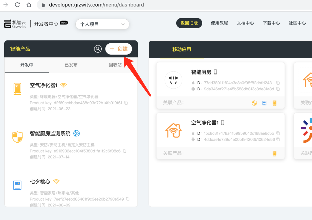This screenshot has height=220, width=312.
Task: Click the 创建 button
Action: click(118, 49)
